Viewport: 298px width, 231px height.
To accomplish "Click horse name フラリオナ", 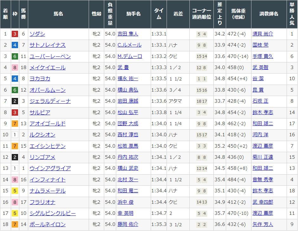I will pyautogui.click(x=42, y=202).
